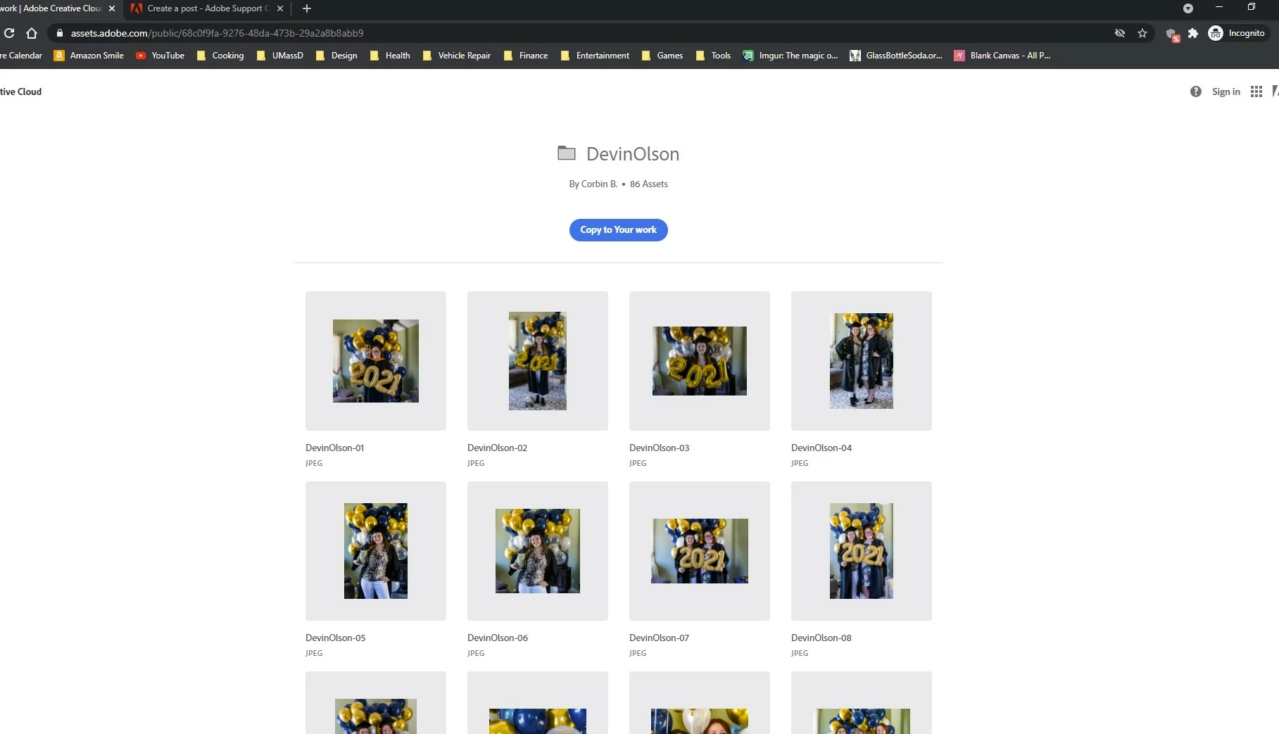Screen dimensions: 1279x734
Task: Click the DevinOlson-01 file name
Action: (x=335, y=448)
